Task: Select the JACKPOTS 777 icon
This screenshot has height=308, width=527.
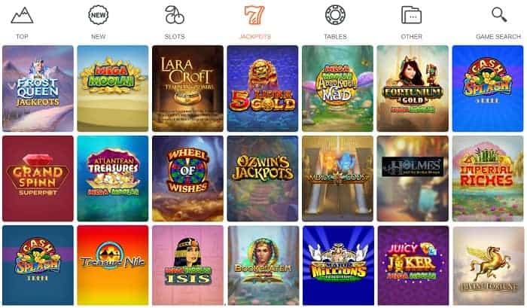Action: [x=254, y=15]
